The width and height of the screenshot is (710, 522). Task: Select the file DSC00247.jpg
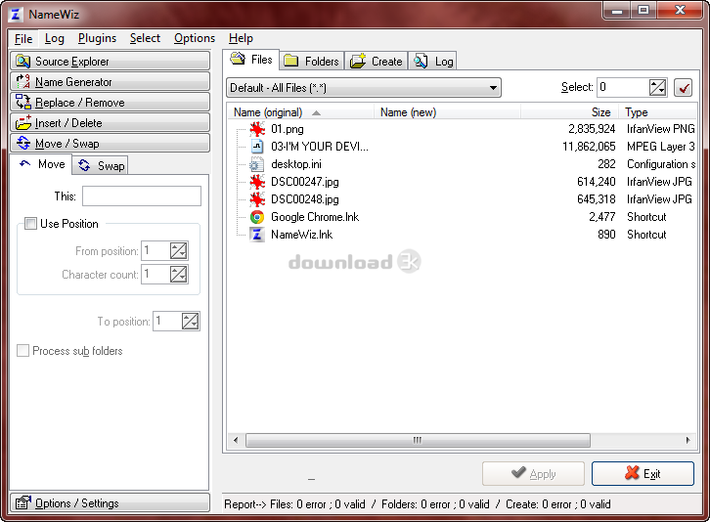tap(305, 182)
